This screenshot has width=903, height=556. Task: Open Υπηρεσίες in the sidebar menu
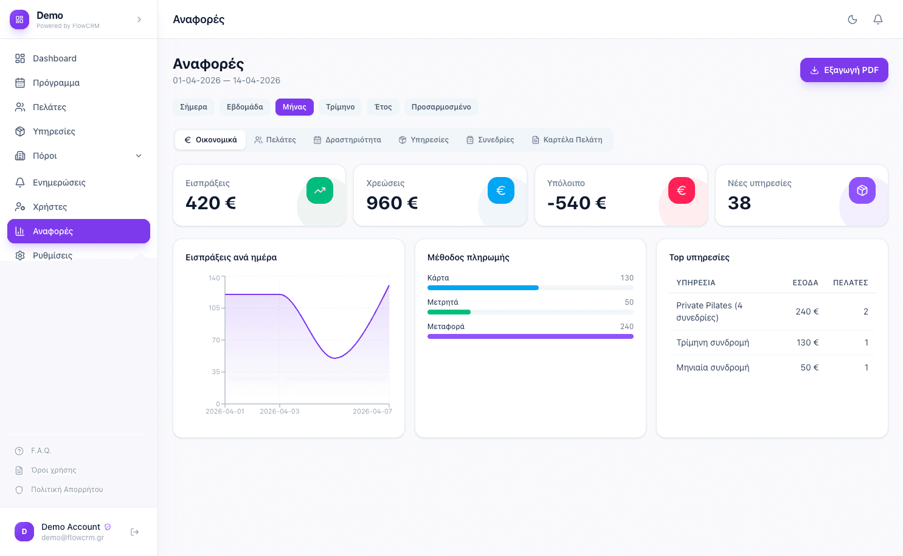coord(78,131)
